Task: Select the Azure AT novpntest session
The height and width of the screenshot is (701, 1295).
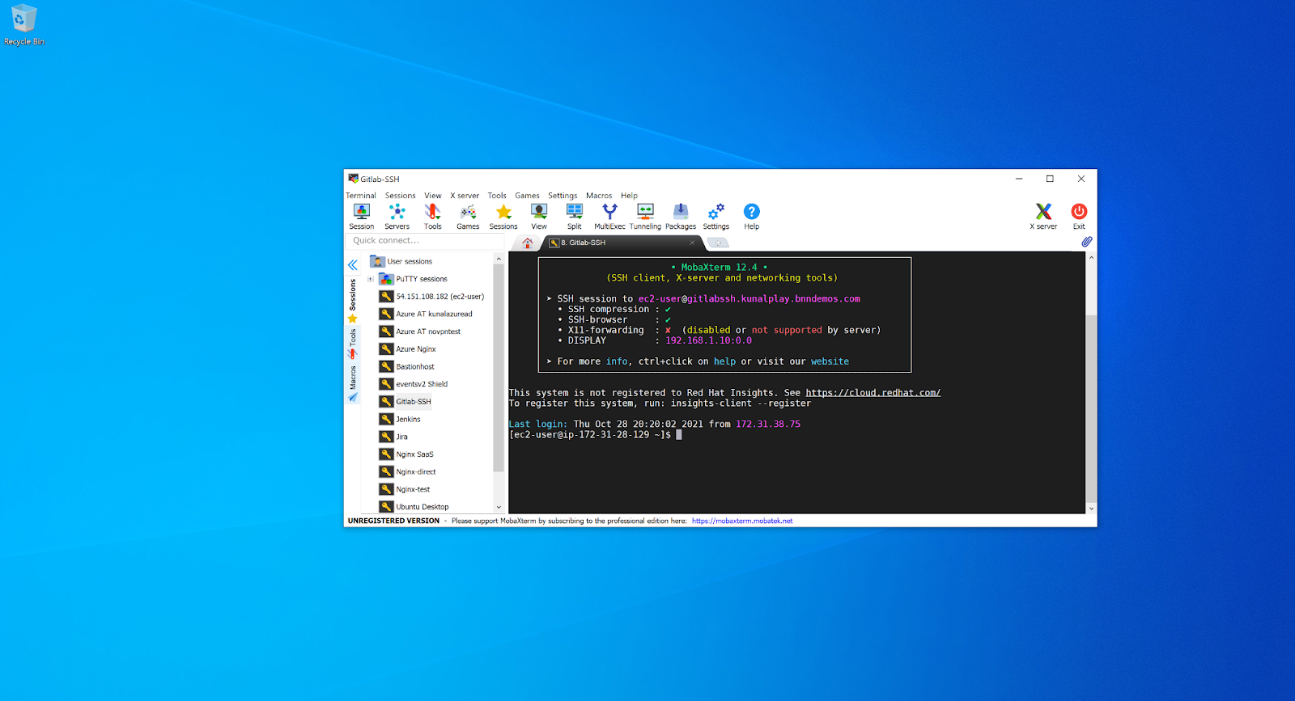Action: click(x=420, y=331)
